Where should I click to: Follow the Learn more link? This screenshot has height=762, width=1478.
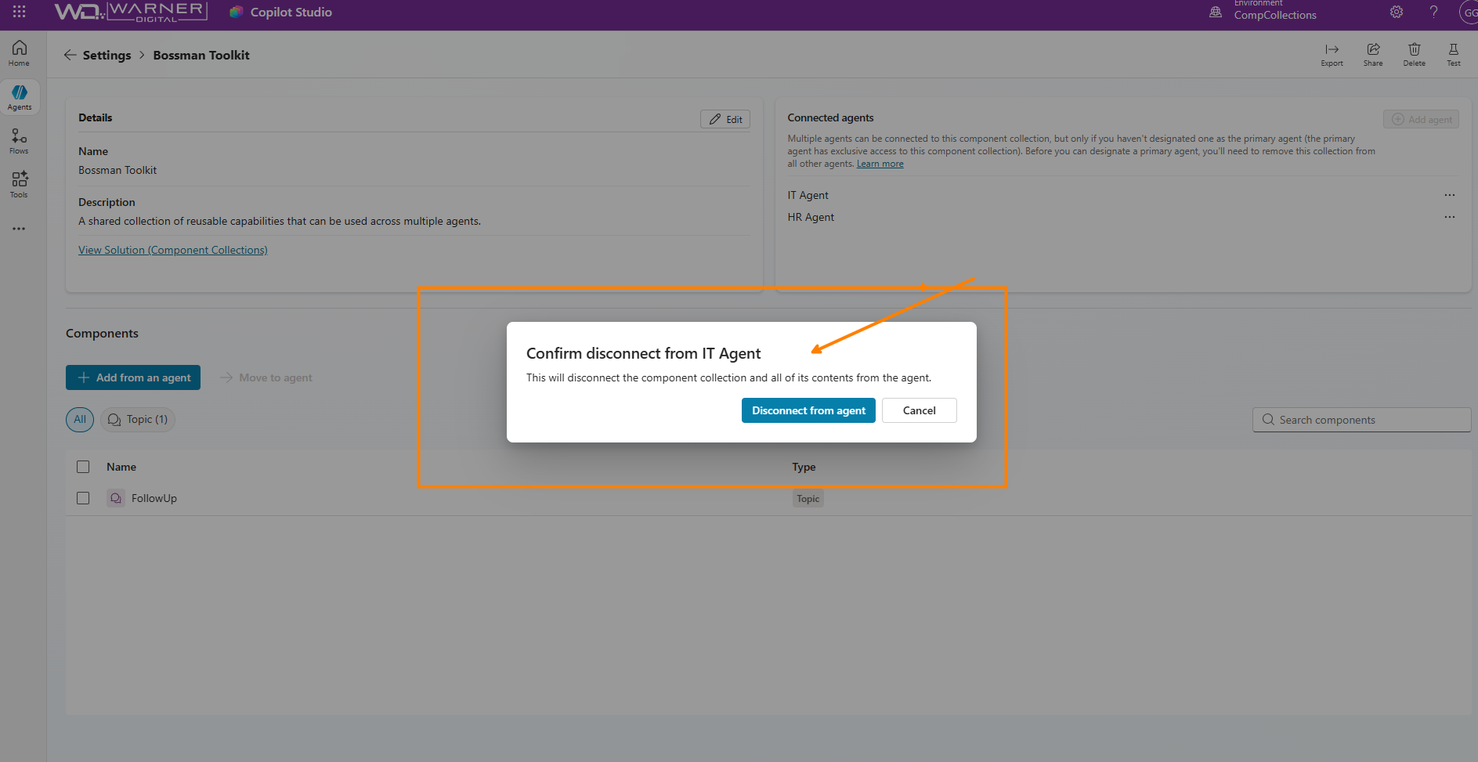pos(880,164)
